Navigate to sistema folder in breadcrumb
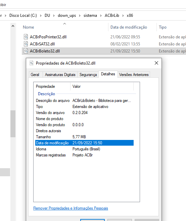 90,15
